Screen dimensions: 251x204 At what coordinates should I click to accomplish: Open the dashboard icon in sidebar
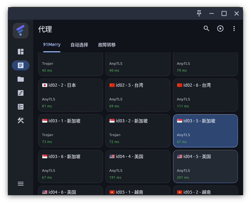(21, 52)
